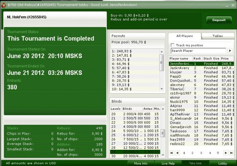Open page 1 of players
The height and width of the screenshot is (166, 237).
[x=184, y=153]
